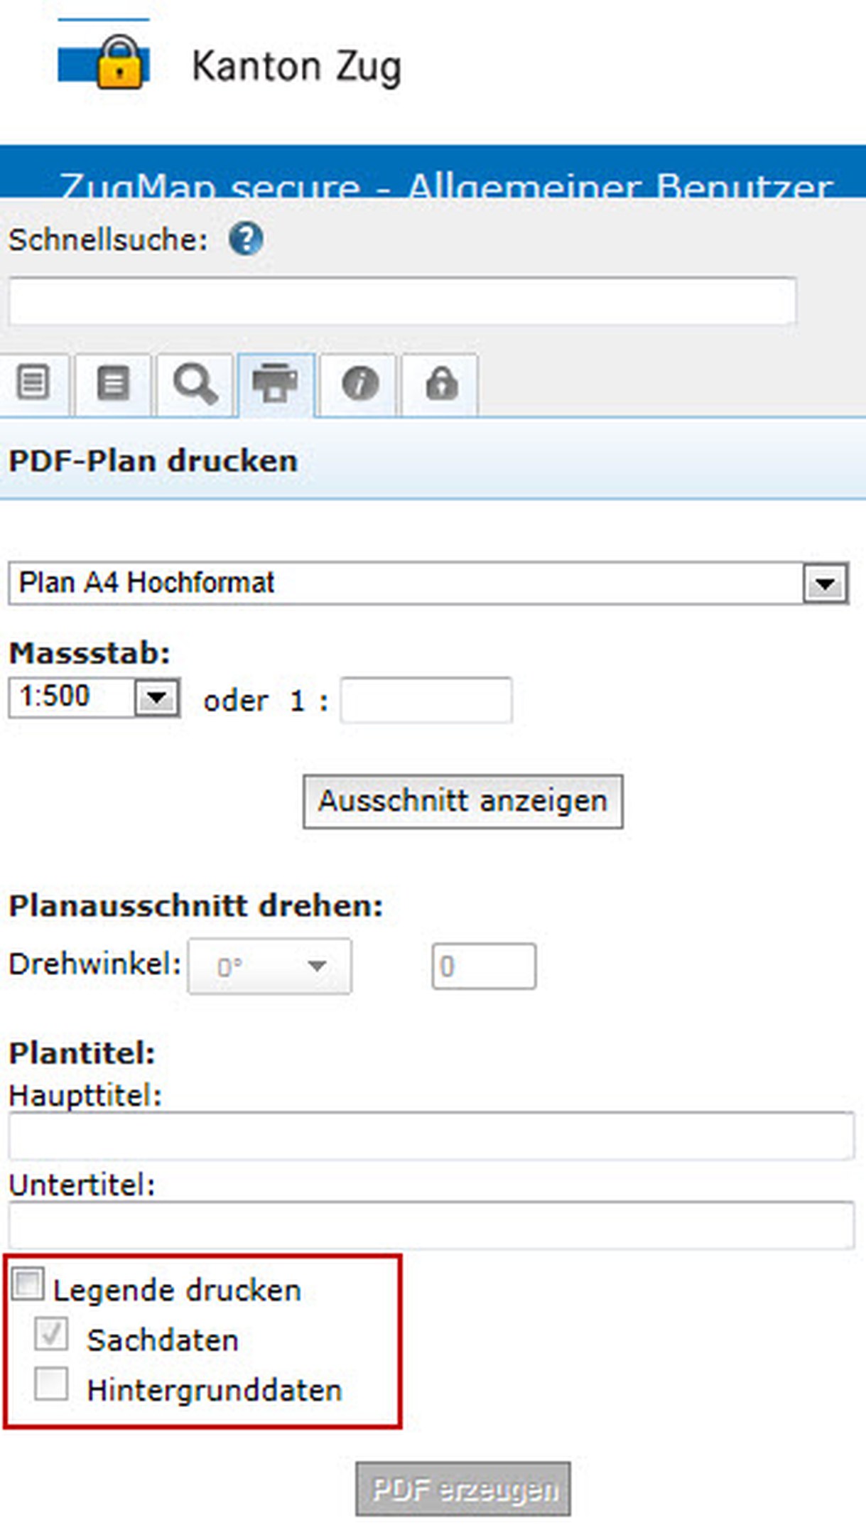Open the Schnellsuche help question mark

[246, 239]
